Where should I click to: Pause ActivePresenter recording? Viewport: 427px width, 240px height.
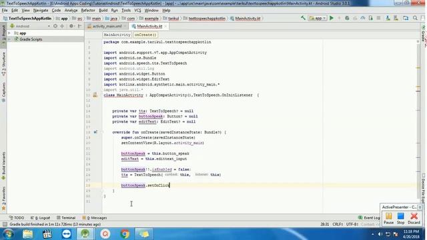click(x=388, y=218)
